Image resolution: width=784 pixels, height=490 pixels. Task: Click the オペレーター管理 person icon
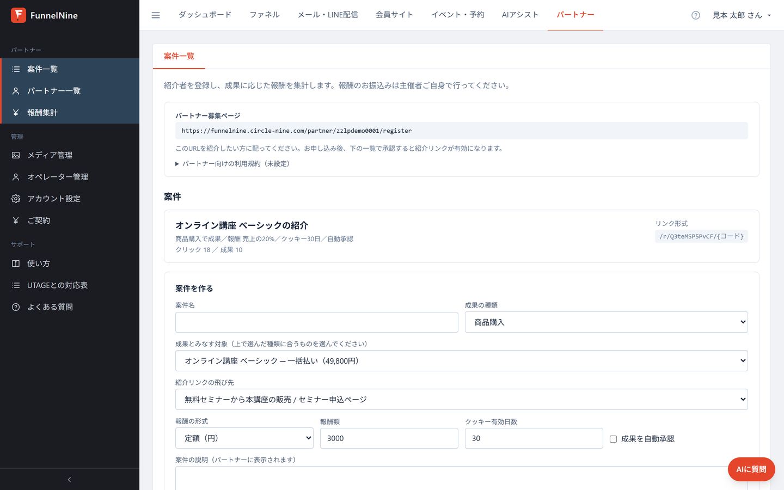(16, 177)
